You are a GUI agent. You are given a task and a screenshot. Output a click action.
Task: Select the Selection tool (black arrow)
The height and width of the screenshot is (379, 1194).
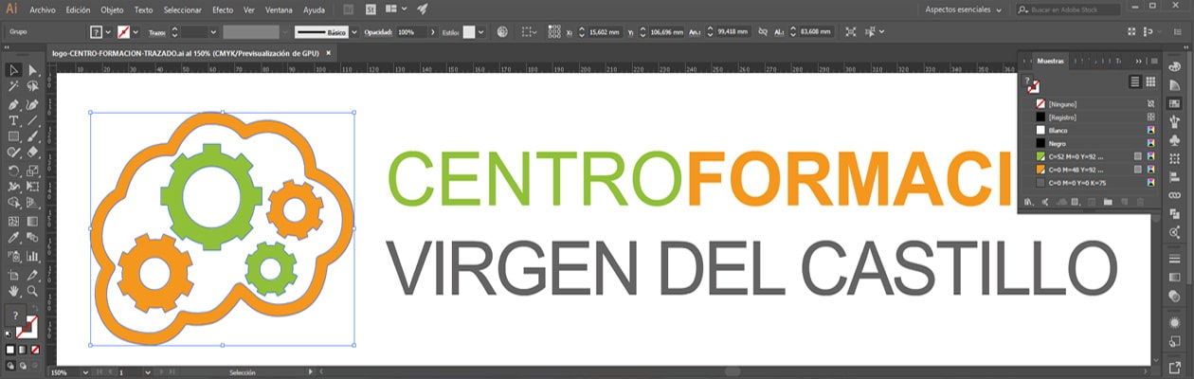(14, 70)
